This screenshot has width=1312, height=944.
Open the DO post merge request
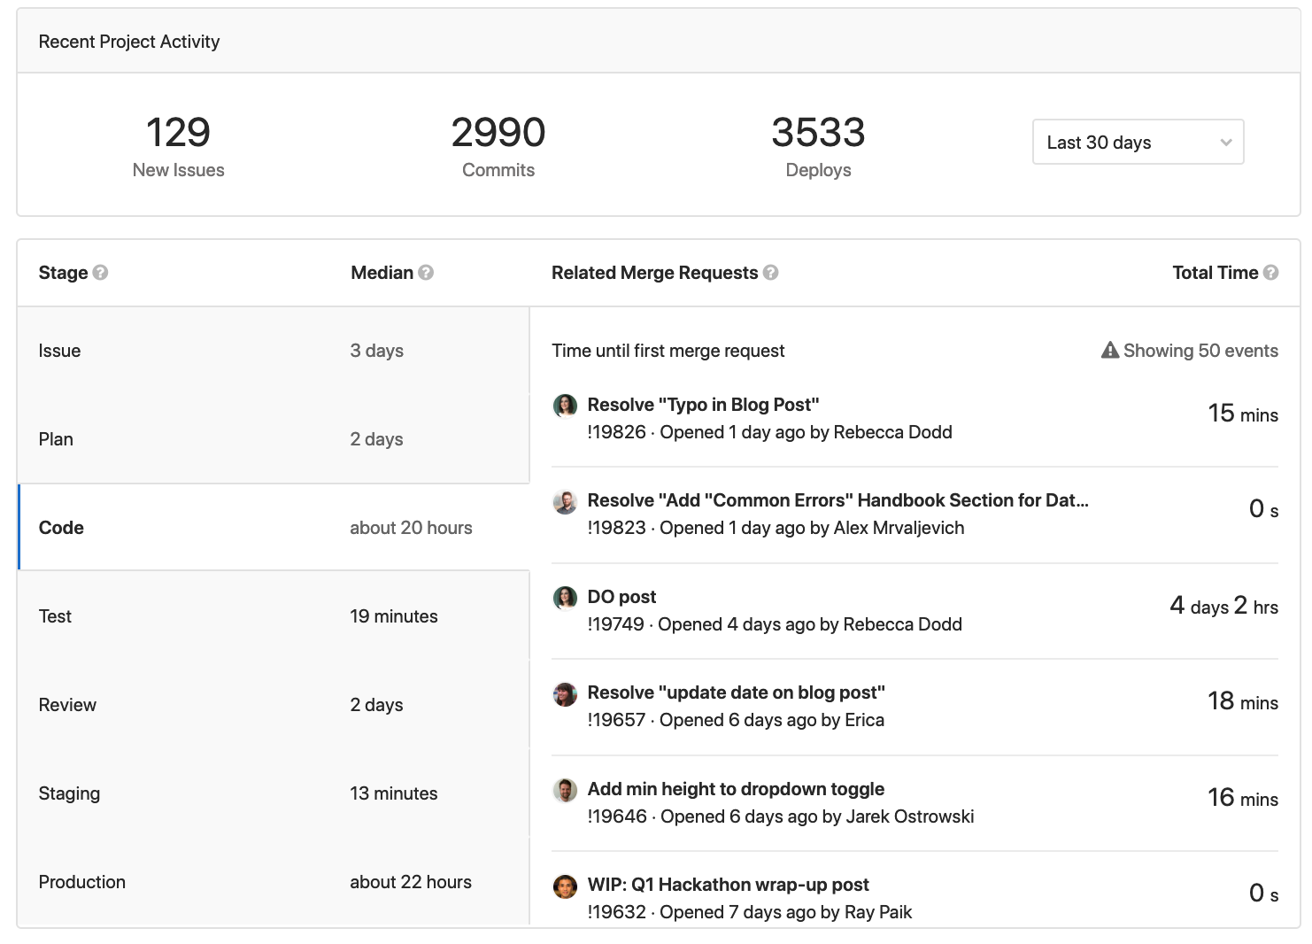pos(621,597)
